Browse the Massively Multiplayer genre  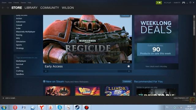click(26, 32)
